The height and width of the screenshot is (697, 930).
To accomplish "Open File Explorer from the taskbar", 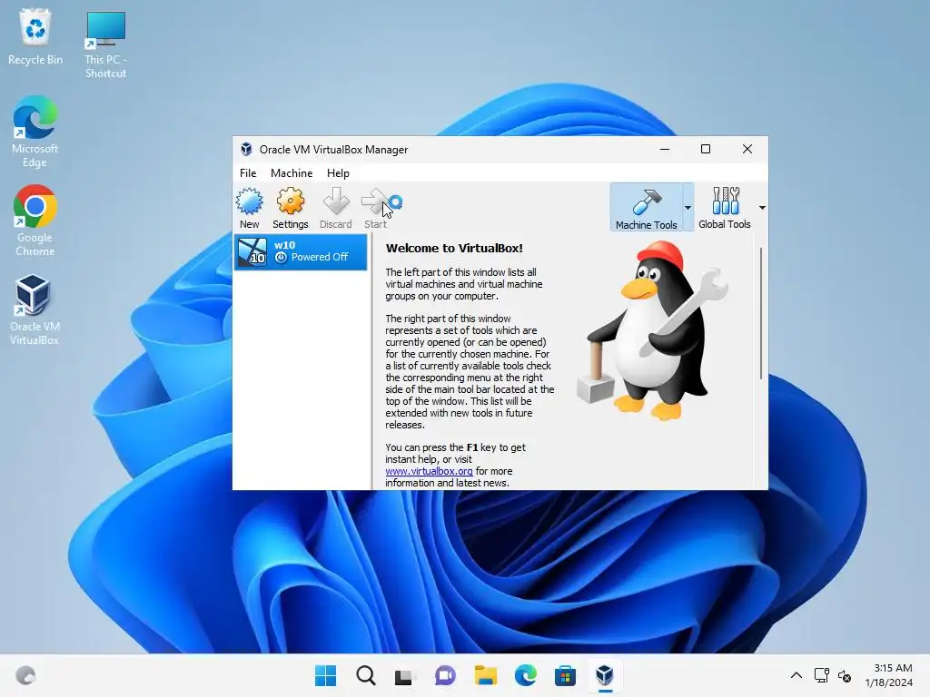I will tap(485, 675).
